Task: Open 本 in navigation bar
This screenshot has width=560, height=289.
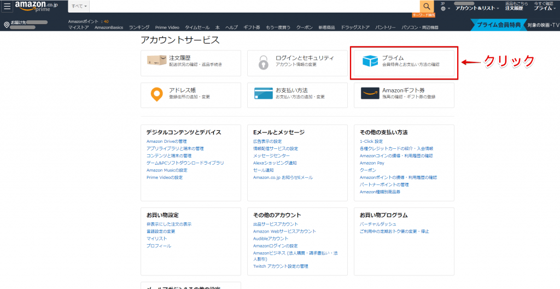Action: 218,27
